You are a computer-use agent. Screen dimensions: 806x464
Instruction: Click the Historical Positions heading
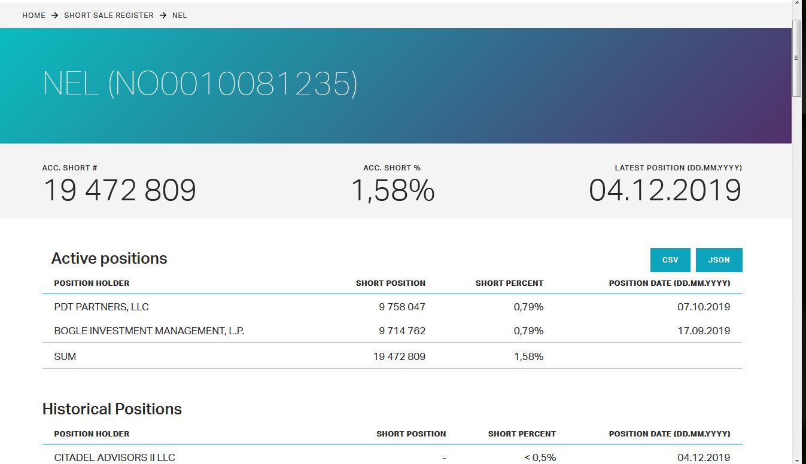coord(112,409)
